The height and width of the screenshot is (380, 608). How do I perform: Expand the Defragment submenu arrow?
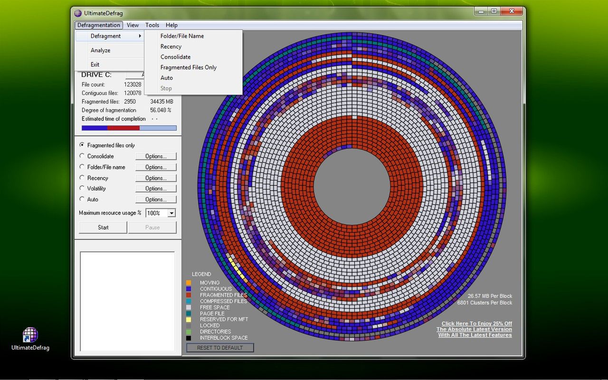140,36
